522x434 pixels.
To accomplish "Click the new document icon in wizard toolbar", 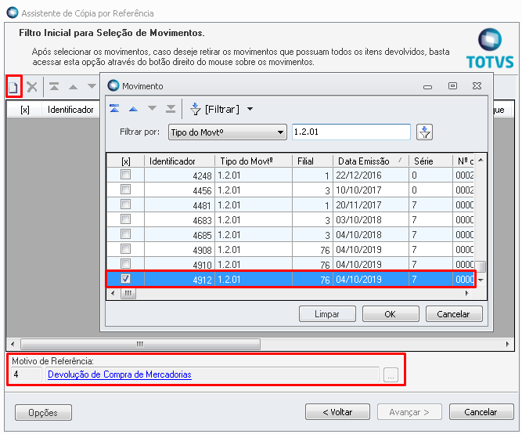I will coord(13,87).
